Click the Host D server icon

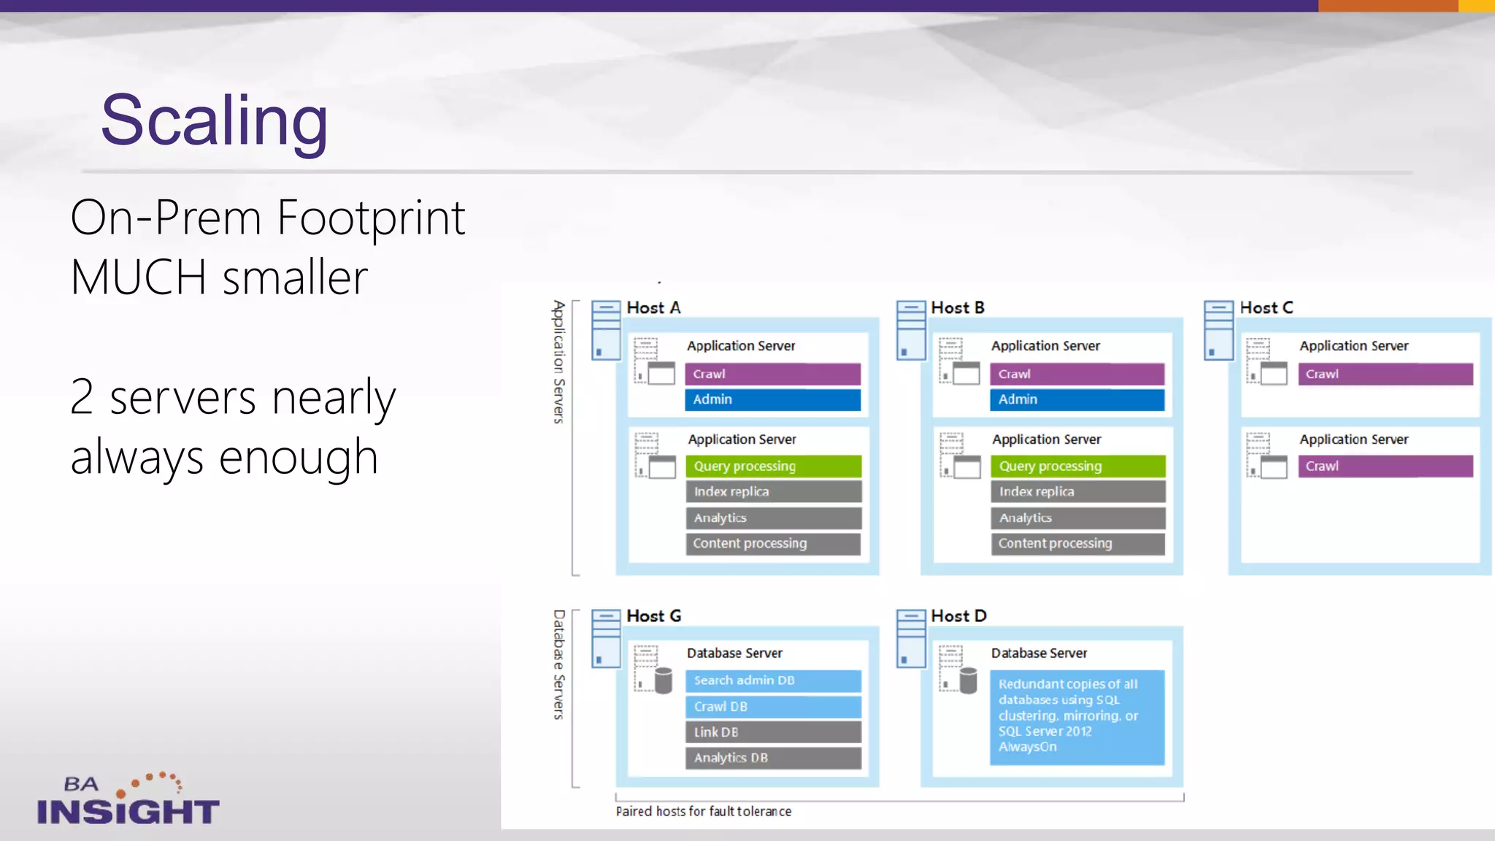[x=910, y=639]
